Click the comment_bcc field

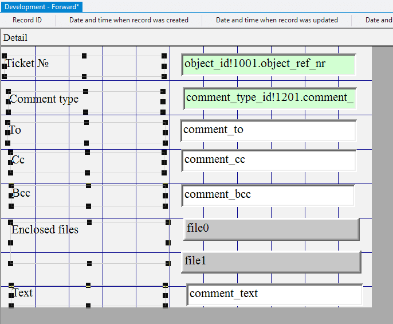pos(268,195)
